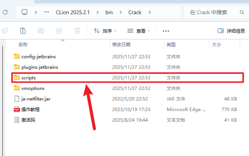
Task: Click the 770 KB size cell
Action: (x=229, y=109)
